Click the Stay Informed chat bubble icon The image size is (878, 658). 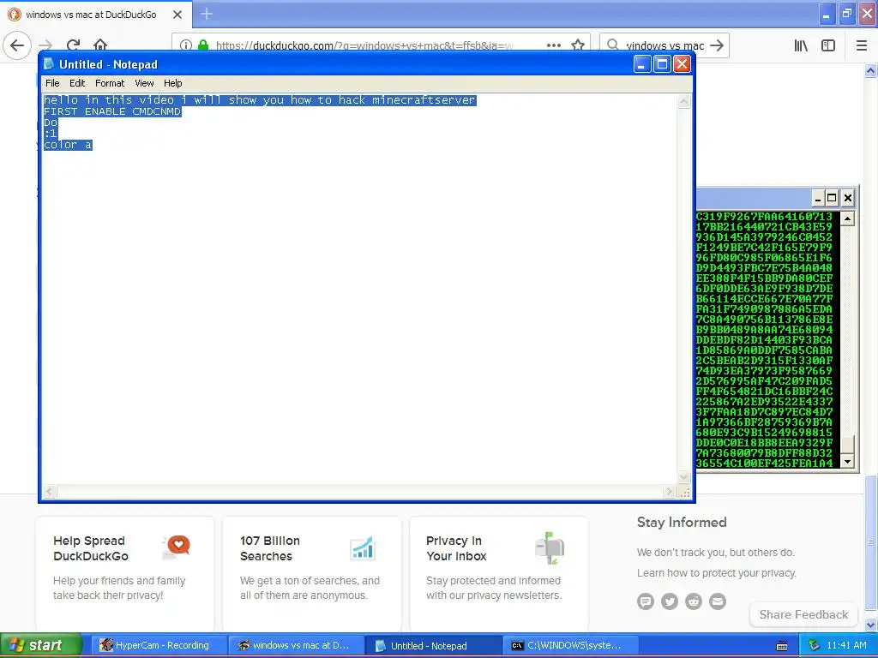[x=646, y=601]
